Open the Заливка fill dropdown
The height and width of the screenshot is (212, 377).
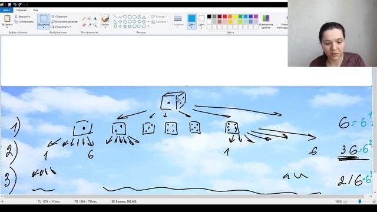pyautogui.click(x=160, y=22)
